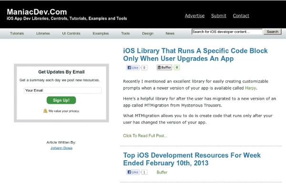Click the summary each day description text
This screenshot has height=184, width=286.
(x=60, y=80)
